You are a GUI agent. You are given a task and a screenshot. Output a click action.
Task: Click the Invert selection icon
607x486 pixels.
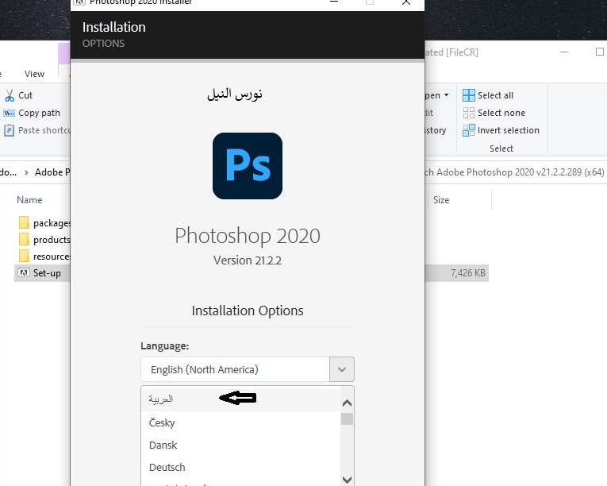pyautogui.click(x=469, y=130)
